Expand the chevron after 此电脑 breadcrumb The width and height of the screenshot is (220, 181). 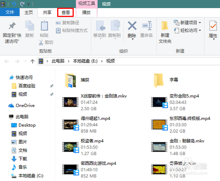click(69, 61)
